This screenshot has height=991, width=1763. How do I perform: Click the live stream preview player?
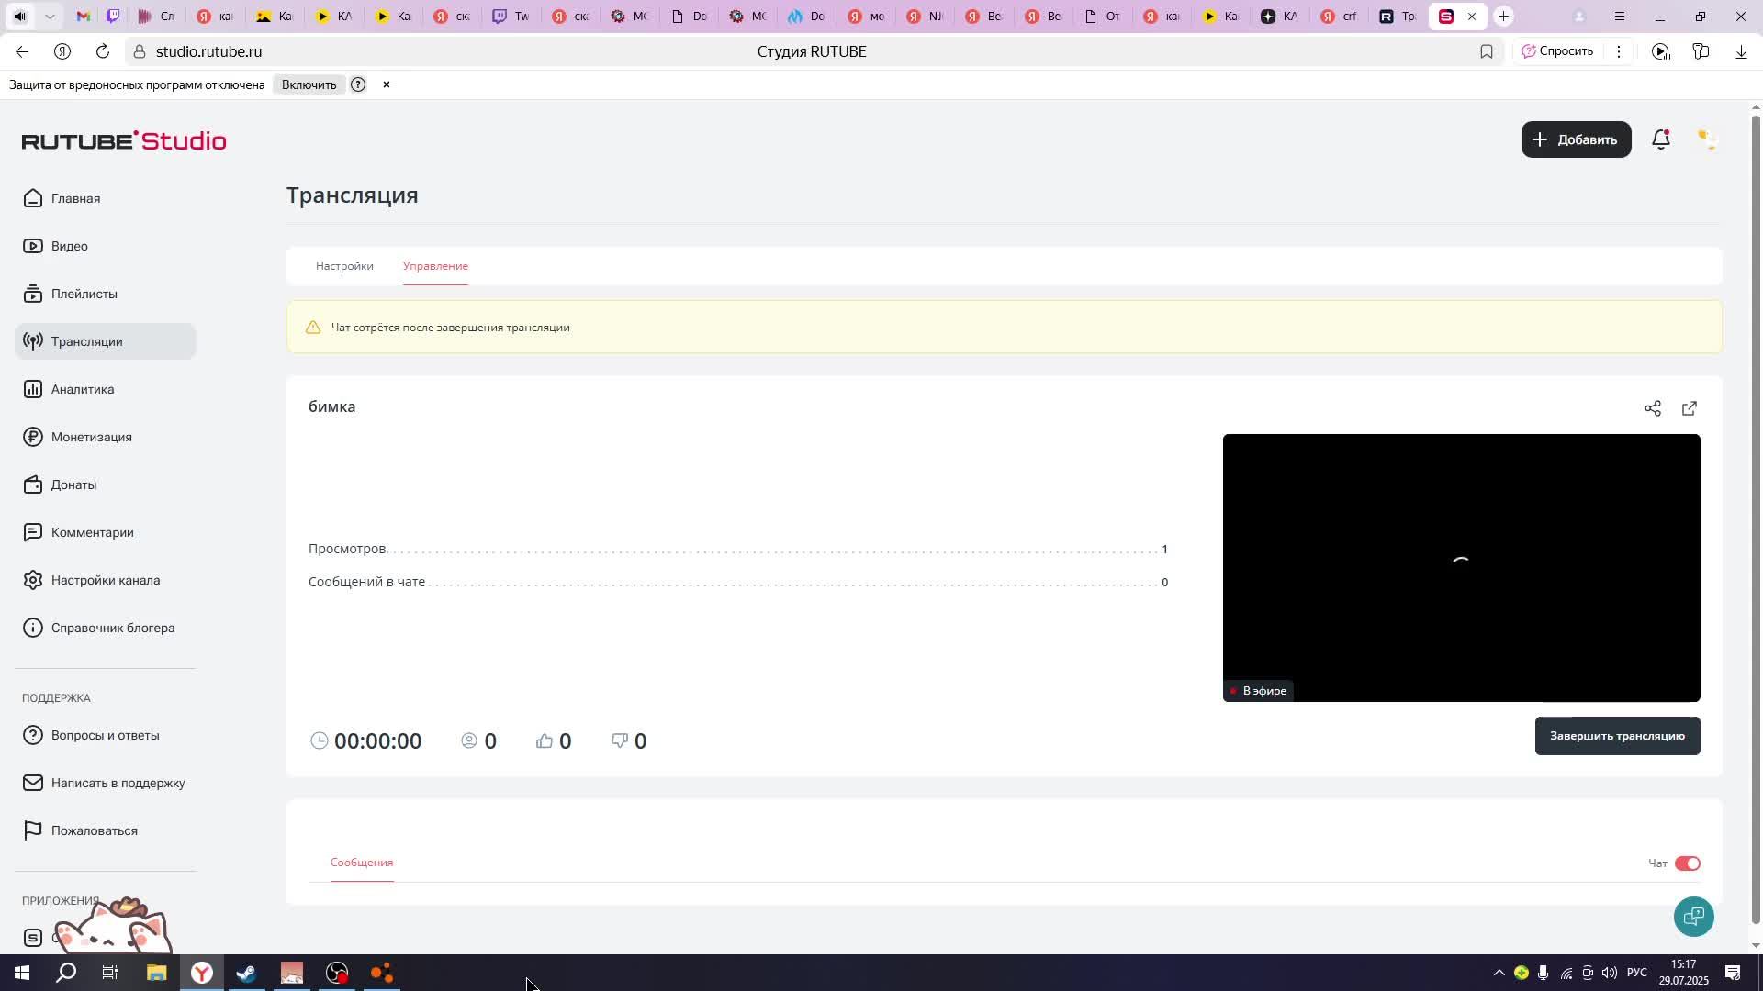pyautogui.click(x=1461, y=567)
